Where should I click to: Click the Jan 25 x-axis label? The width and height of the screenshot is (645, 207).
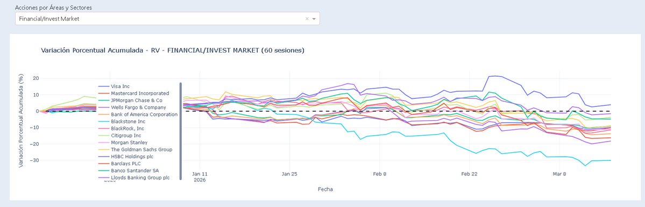pyautogui.click(x=289, y=174)
